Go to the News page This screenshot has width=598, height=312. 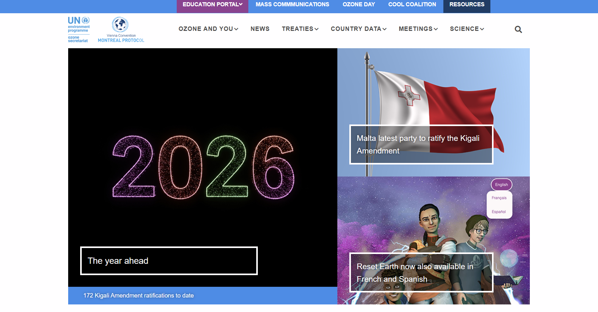coord(260,29)
